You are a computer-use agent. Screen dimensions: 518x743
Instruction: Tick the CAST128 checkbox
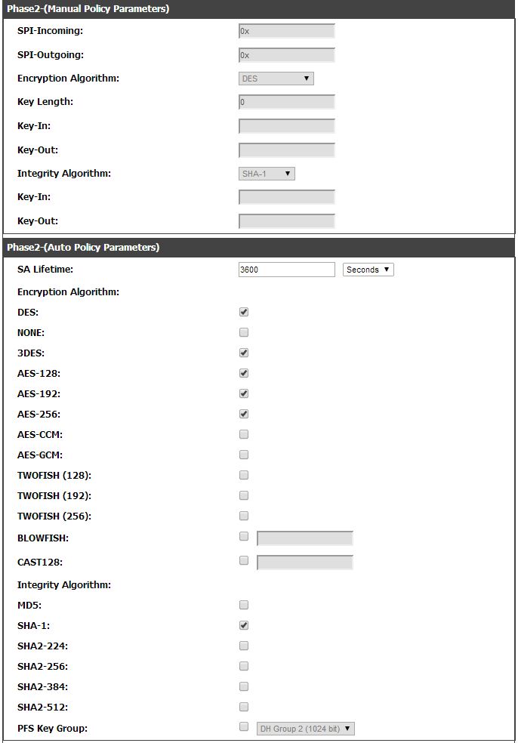[243, 560]
